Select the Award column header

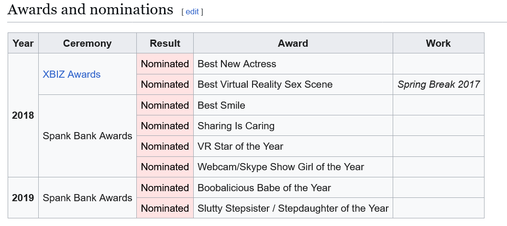pos(293,43)
